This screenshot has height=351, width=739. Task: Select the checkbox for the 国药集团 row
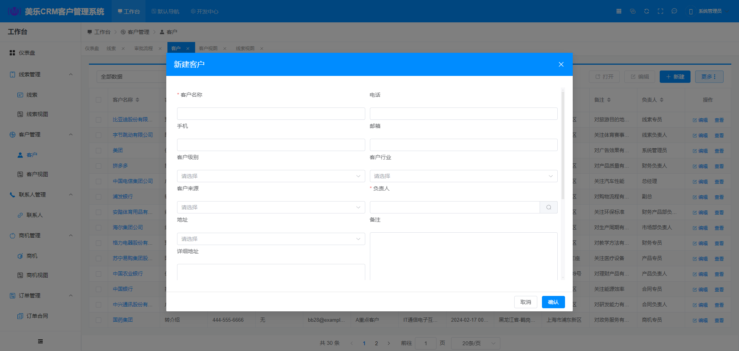[x=99, y=320]
